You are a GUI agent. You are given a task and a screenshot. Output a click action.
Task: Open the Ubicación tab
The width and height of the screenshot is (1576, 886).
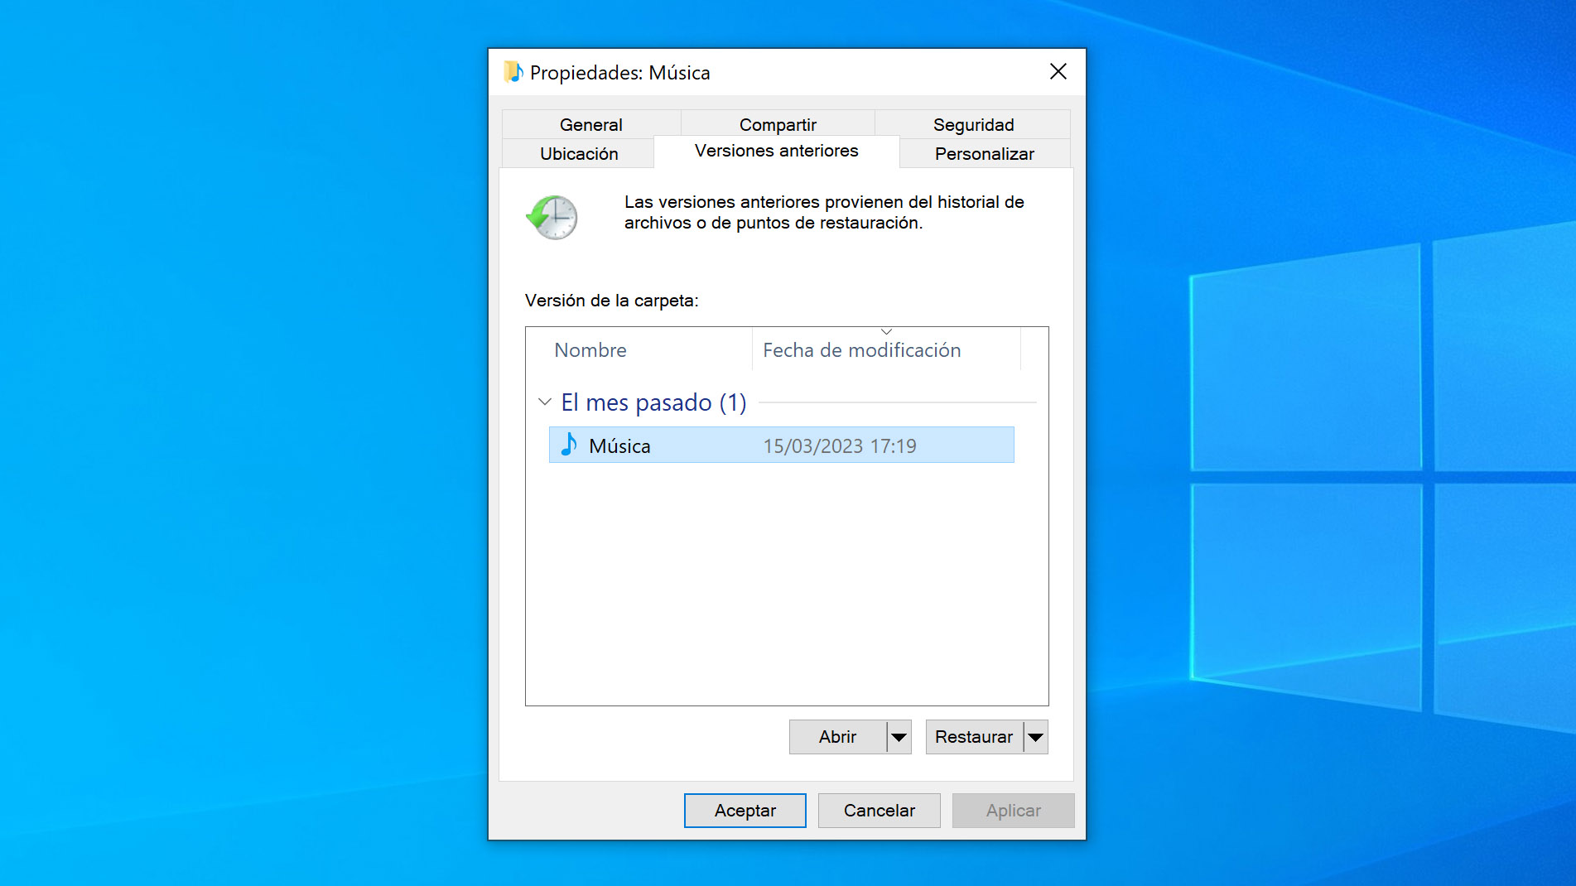tap(579, 153)
